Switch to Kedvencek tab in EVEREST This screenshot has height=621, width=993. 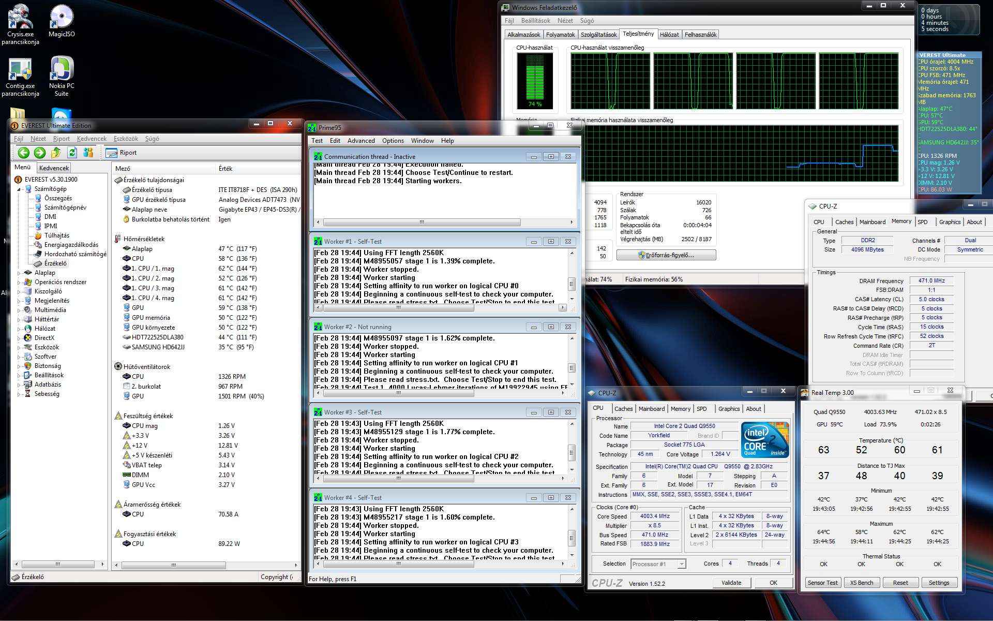click(54, 168)
